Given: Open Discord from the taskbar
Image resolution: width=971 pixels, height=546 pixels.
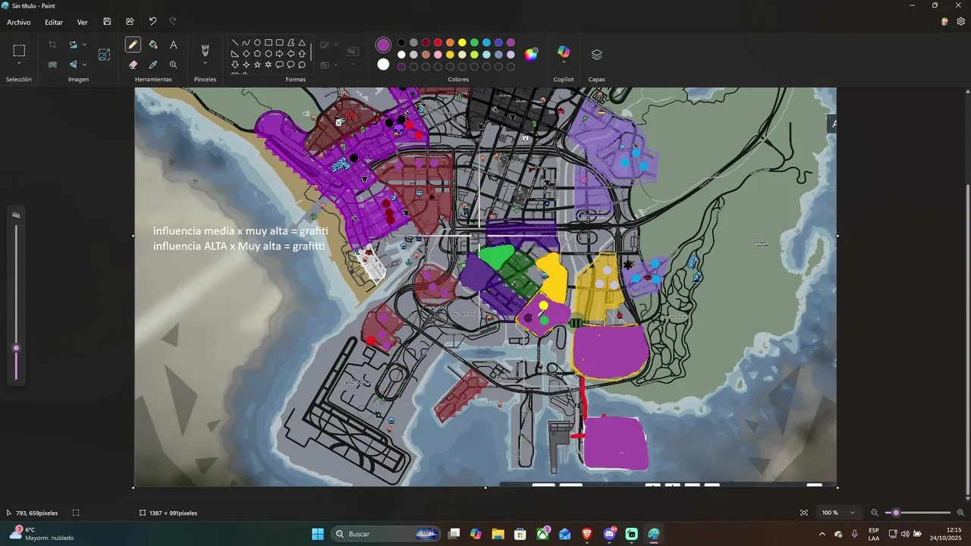Looking at the screenshot, I should point(610,534).
